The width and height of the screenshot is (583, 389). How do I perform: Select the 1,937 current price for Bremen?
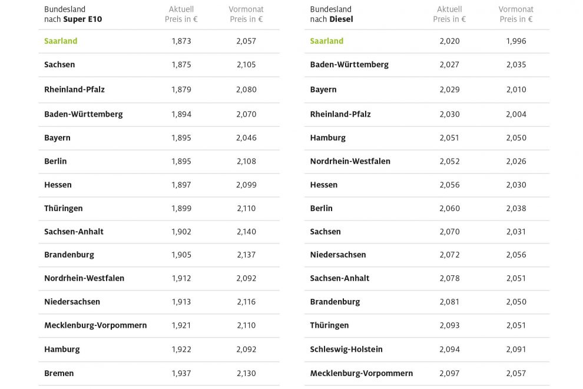tap(181, 373)
